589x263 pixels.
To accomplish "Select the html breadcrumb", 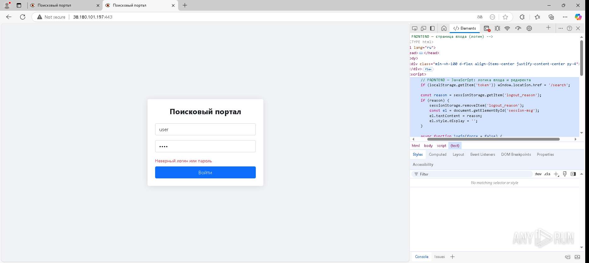I will click(x=416, y=146).
